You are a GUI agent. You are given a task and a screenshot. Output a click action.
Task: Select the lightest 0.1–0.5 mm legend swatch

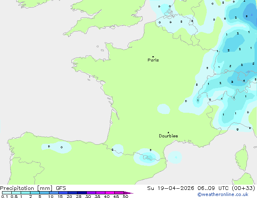pos(7,193)
